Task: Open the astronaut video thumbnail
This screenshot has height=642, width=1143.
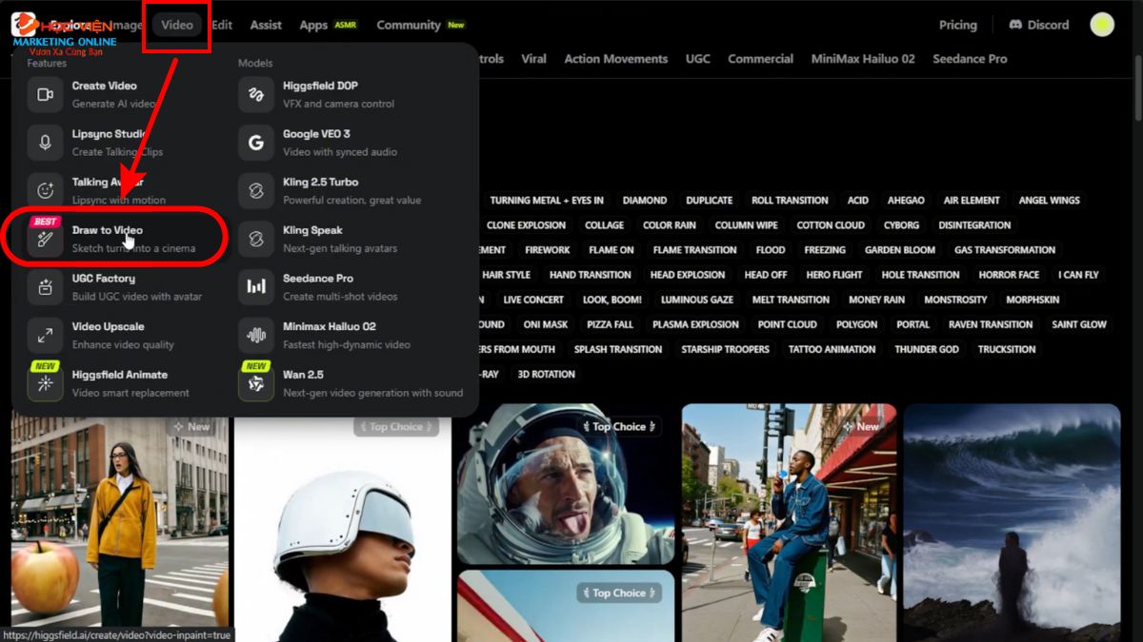Action: [x=565, y=483]
